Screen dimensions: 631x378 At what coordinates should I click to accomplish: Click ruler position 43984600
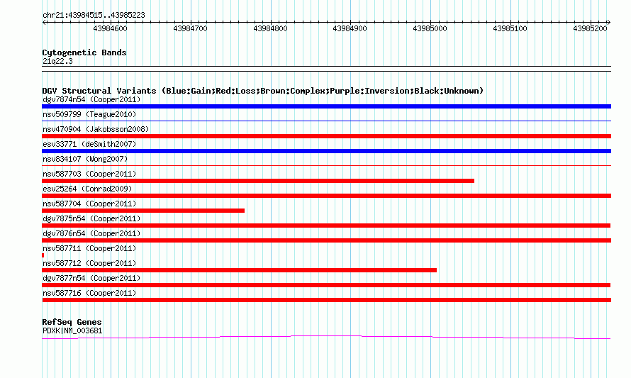click(x=111, y=28)
